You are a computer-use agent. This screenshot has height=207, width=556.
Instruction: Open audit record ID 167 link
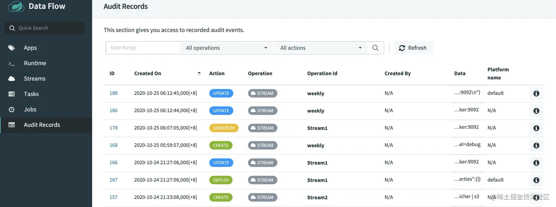pos(114,180)
